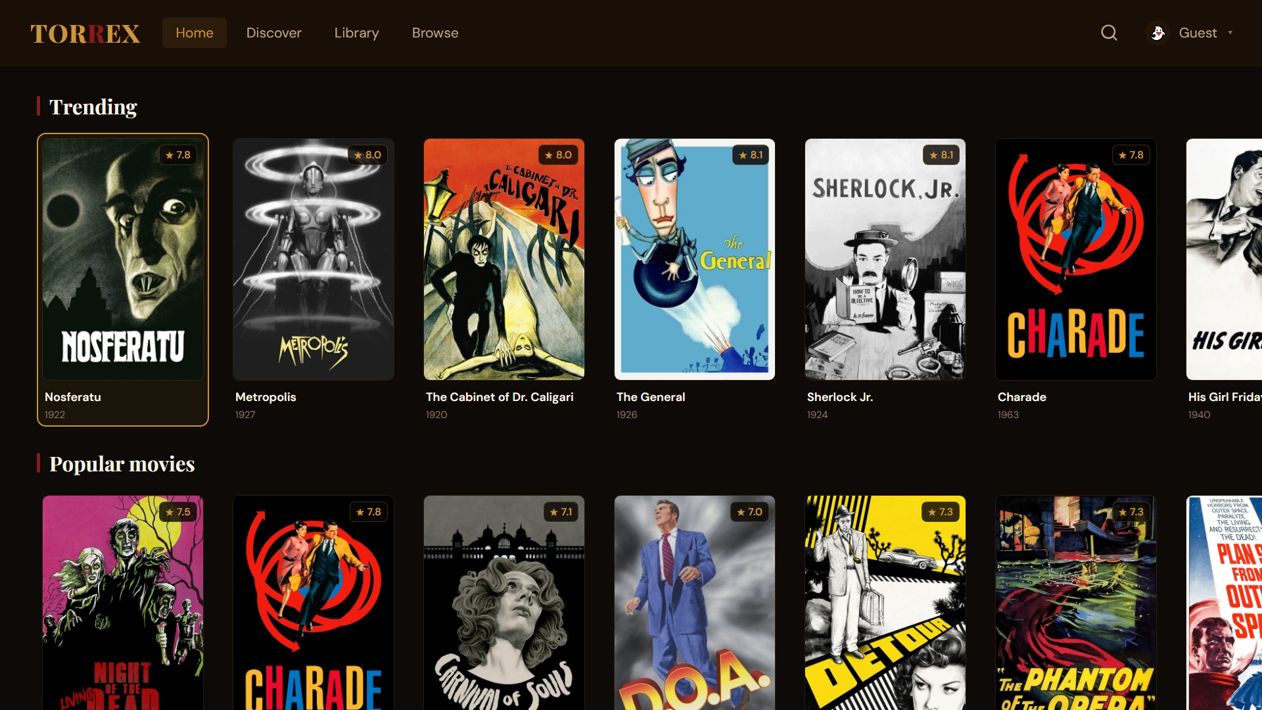Click the Metropolis title link
The image size is (1262, 710).
(x=266, y=397)
